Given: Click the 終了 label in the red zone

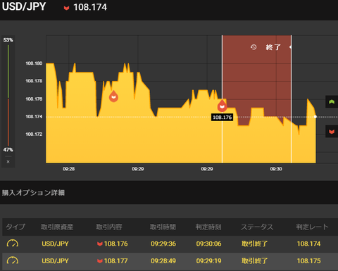Looking at the screenshot, I should pos(273,47).
